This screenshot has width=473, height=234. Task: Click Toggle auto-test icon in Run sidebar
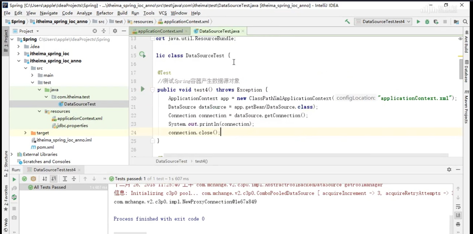(x=14, y=197)
